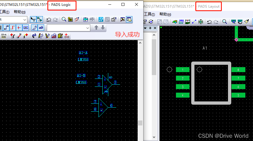Pick the pencil edit lines tool
The image size is (253, 141).
pos(41,36)
